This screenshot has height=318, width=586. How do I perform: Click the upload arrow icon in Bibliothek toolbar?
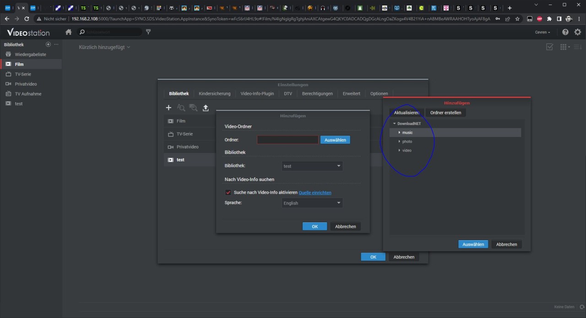pyautogui.click(x=206, y=108)
